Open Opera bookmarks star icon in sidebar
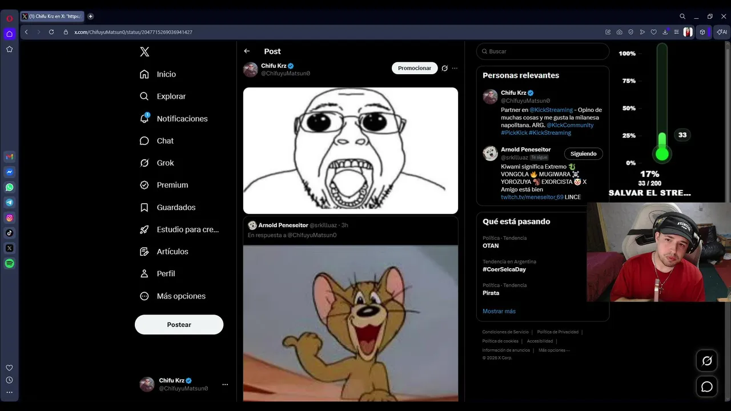 [9, 49]
